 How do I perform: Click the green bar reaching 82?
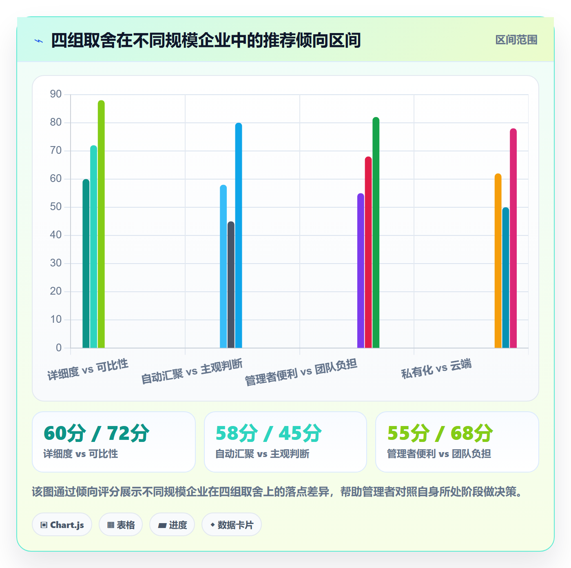point(376,233)
